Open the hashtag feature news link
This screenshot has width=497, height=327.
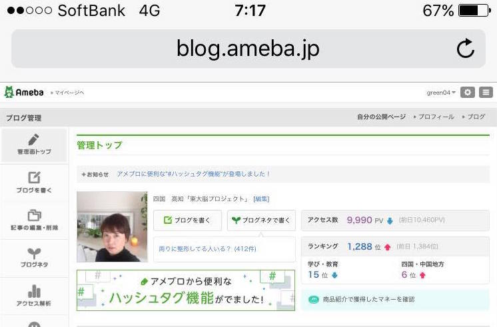pyautogui.click(x=193, y=174)
